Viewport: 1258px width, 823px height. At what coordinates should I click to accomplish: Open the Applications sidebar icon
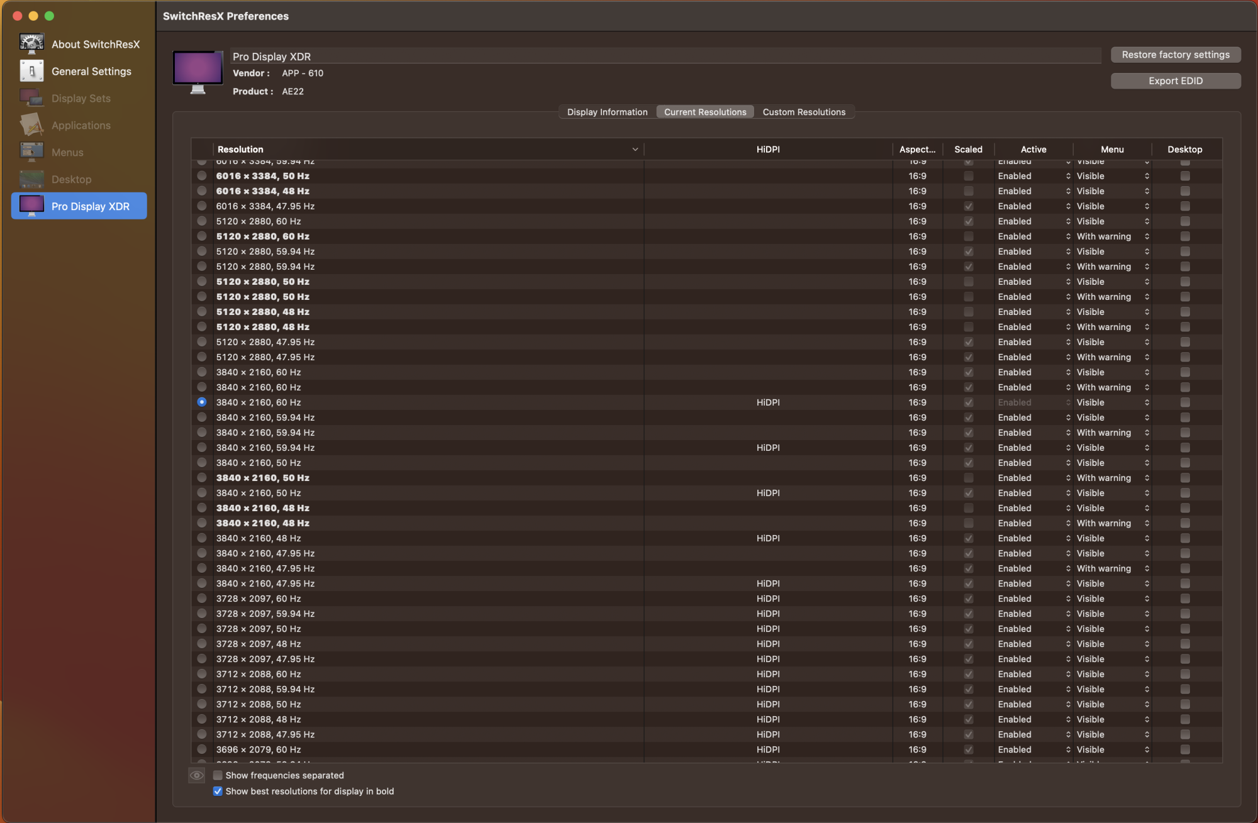click(x=31, y=125)
